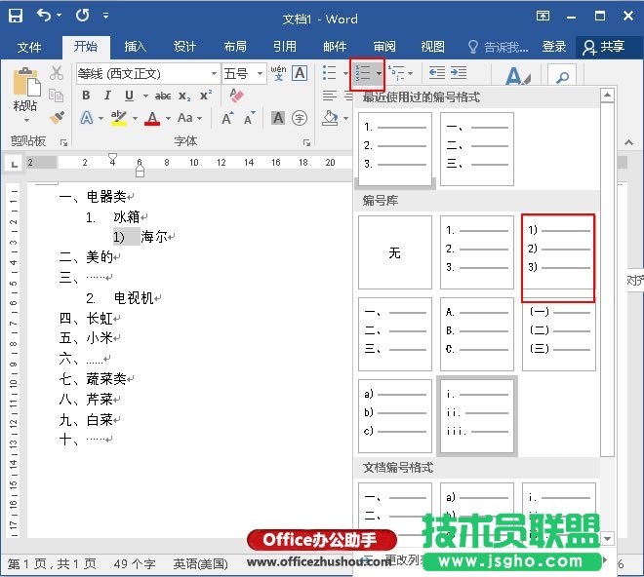Toggle Italic formatting
644x577 pixels.
(107, 96)
